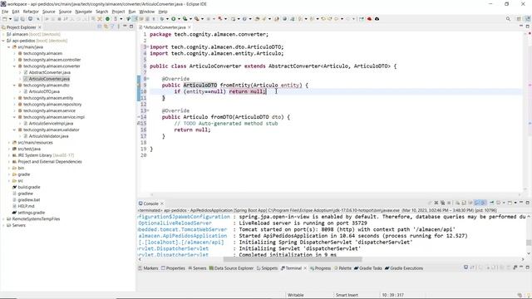Click Collapse All in Project Explorer
532x299 pixels.
click(x=100, y=27)
